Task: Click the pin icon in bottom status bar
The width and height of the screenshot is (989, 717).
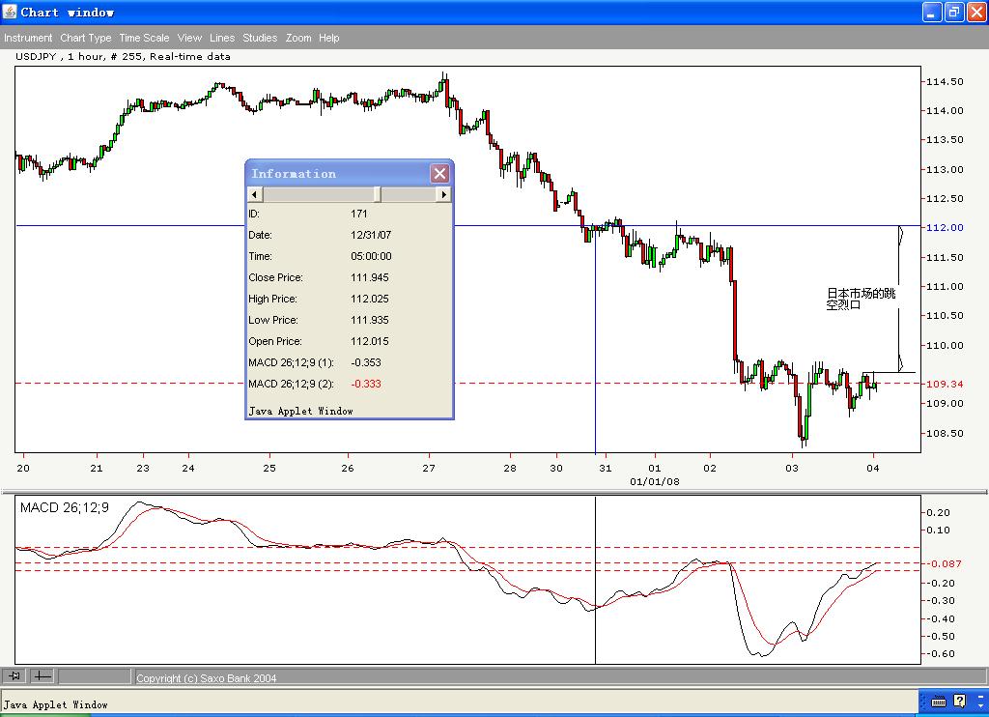Action: [x=14, y=676]
